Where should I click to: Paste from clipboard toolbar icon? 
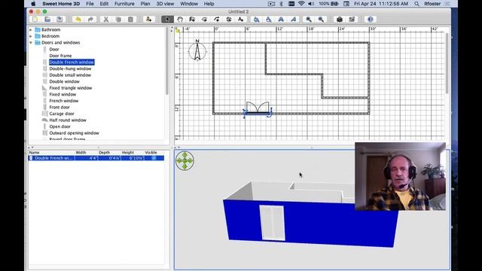coord(130,20)
